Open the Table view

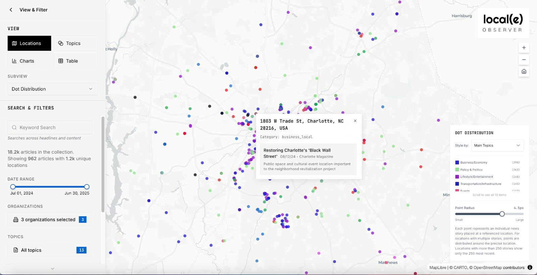[x=76, y=61]
